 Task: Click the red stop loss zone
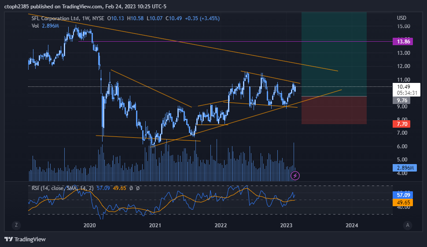[x=334, y=110]
